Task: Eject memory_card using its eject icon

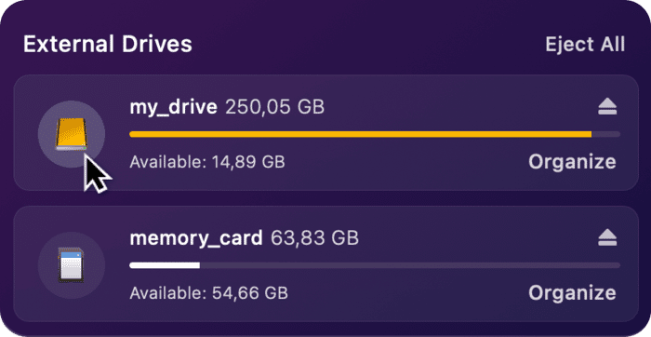Action: [x=607, y=238]
